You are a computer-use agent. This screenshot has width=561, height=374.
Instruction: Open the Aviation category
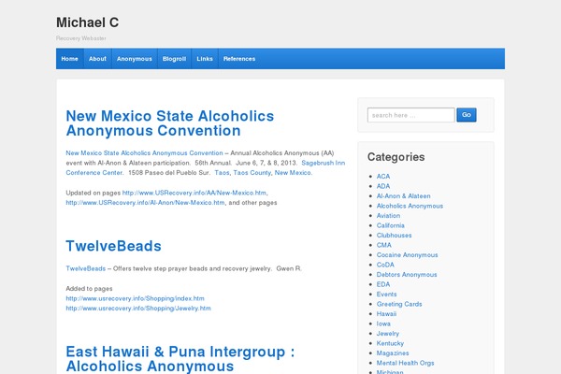pyautogui.click(x=388, y=216)
